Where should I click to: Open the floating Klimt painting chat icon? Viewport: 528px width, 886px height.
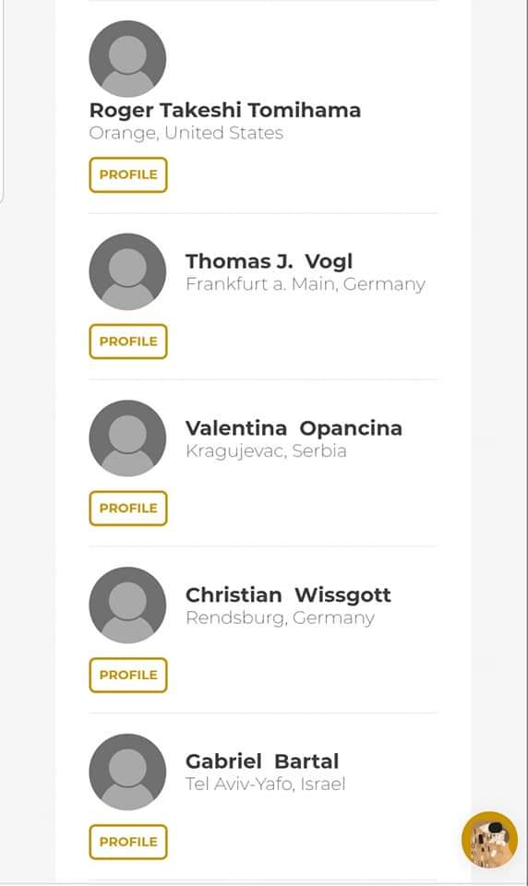(x=489, y=840)
